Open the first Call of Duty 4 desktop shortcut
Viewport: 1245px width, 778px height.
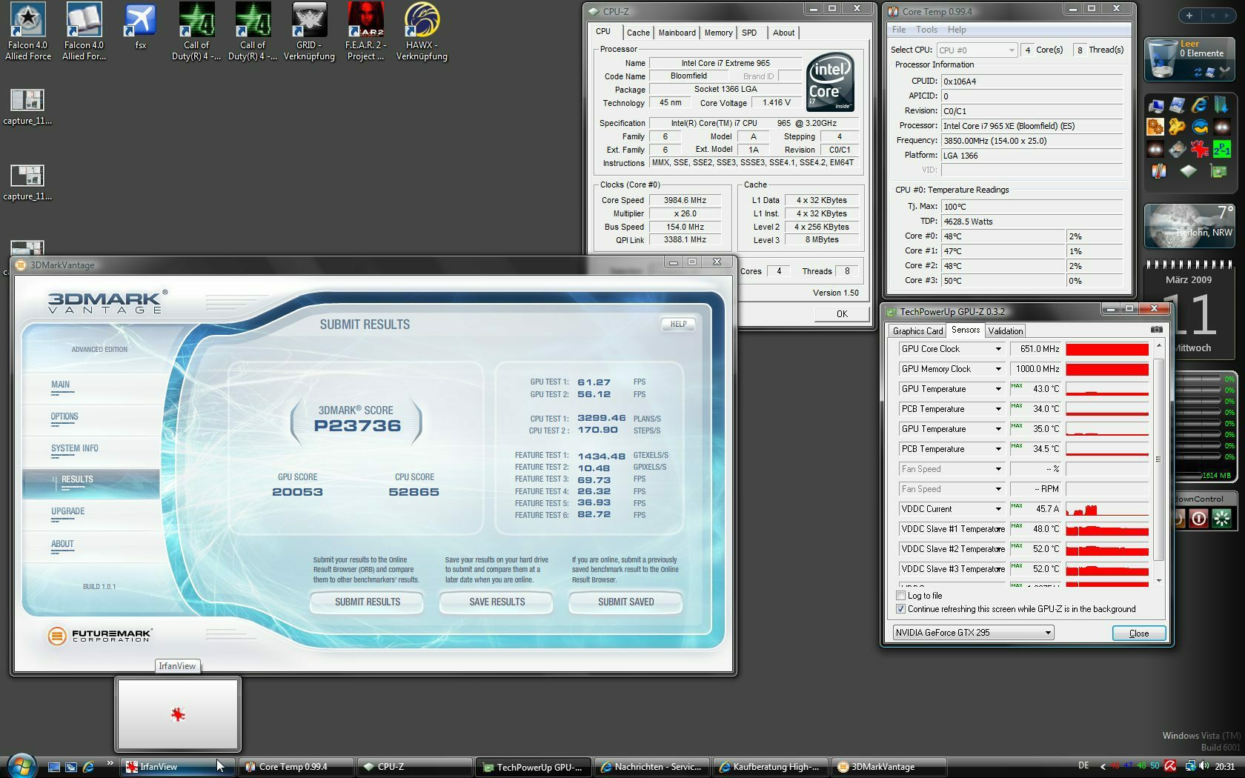click(x=196, y=31)
